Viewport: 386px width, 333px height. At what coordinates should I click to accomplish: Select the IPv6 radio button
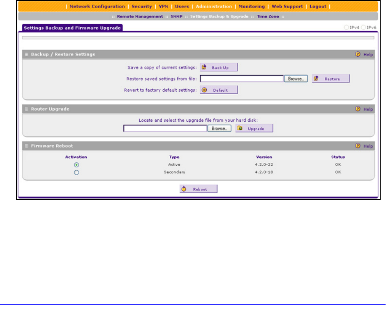click(363, 27)
